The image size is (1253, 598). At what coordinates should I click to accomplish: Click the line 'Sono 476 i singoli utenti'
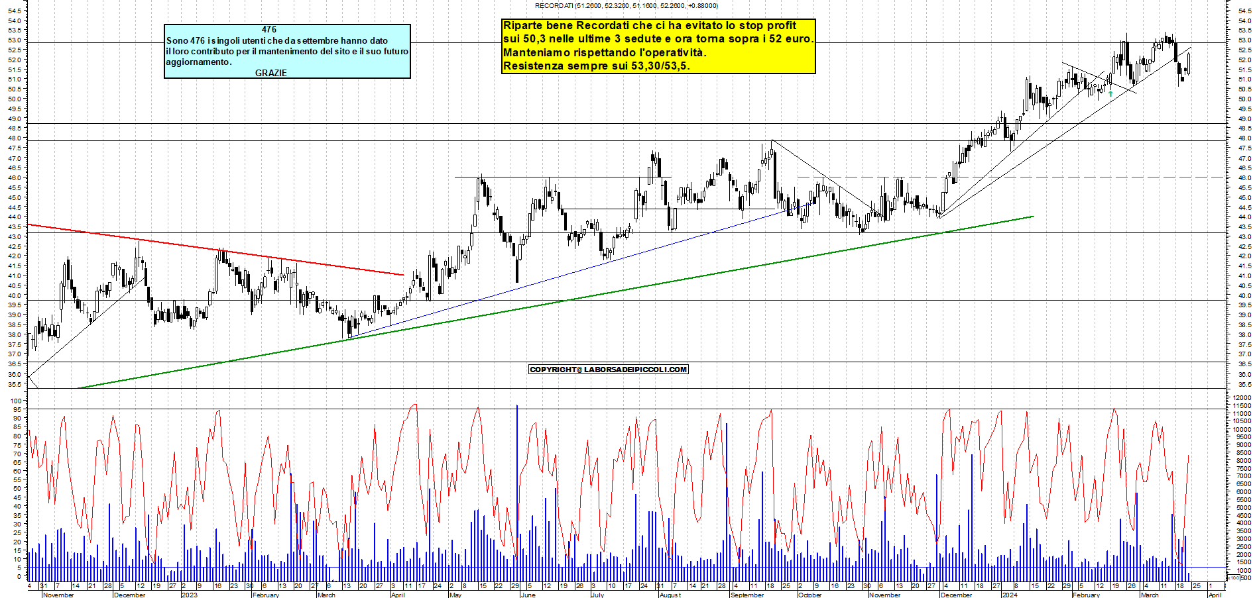point(277,40)
